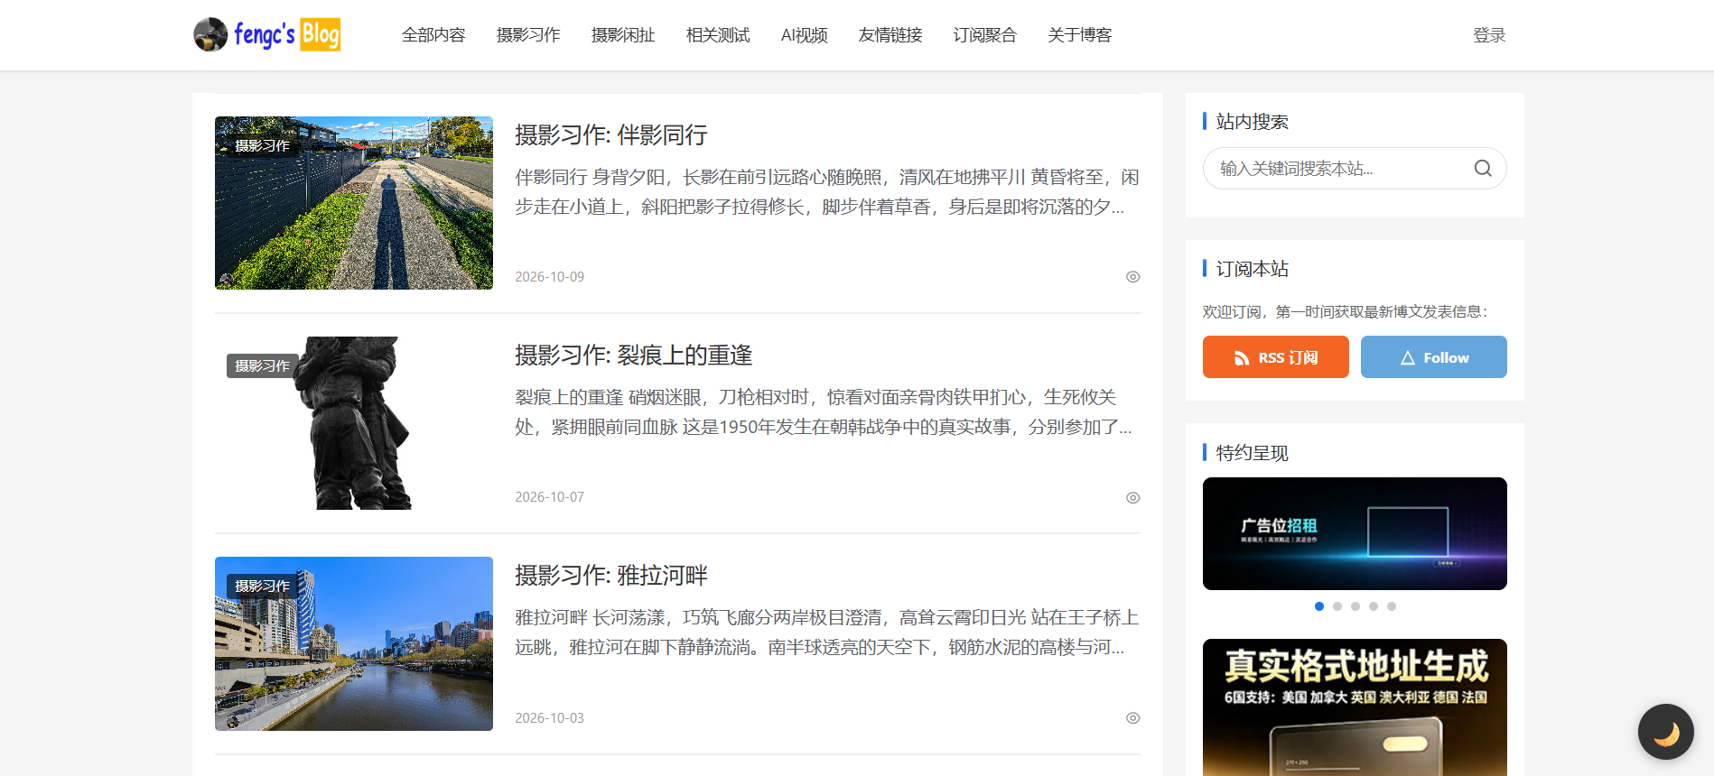Viewport: 1714px width, 776px height.
Task: Click the 雅拉河畔 post excerpt text
Action: pyautogui.click(x=827, y=633)
